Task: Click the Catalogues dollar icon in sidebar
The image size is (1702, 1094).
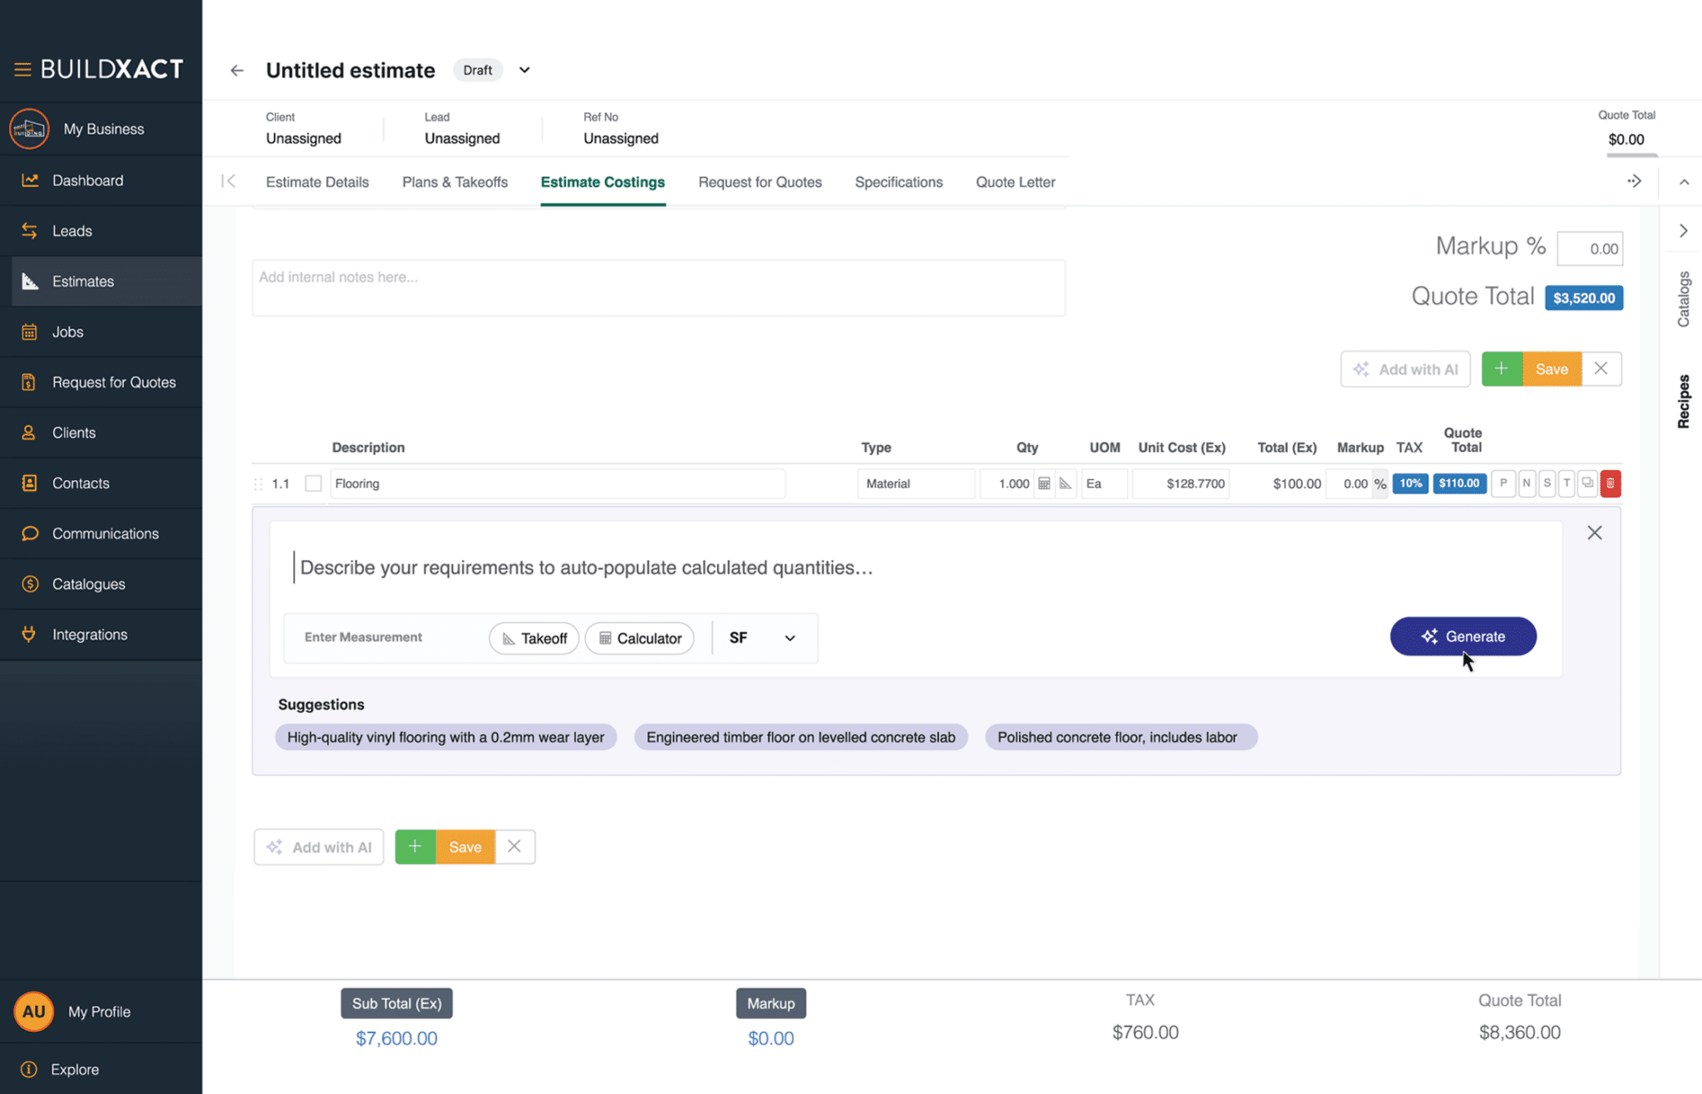Action: click(30, 583)
